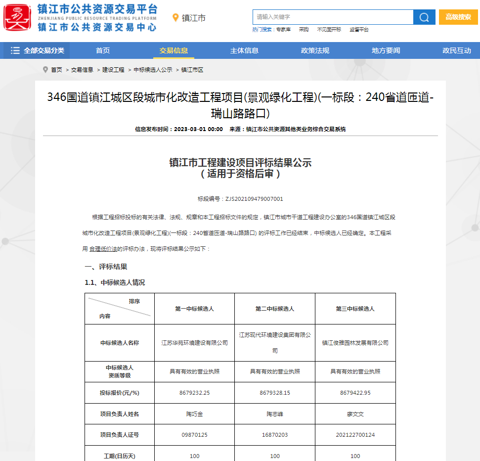Click project manager name 陶巧金

coord(194,414)
